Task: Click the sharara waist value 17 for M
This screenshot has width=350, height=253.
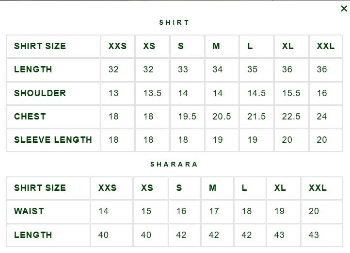Action: (x=214, y=211)
